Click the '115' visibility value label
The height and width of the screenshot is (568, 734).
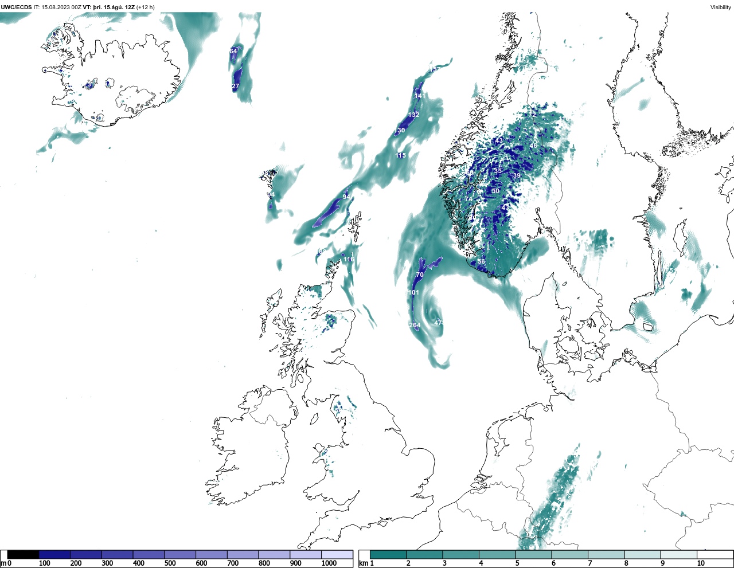pos(400,155)
